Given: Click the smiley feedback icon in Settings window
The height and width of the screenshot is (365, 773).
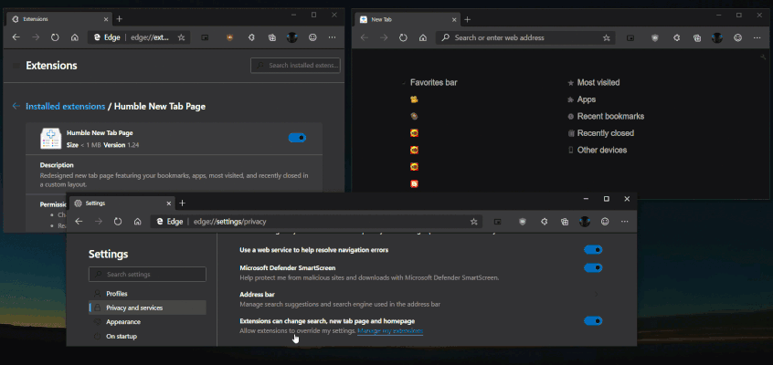Looking at the screenshot, I should (605, 222).
